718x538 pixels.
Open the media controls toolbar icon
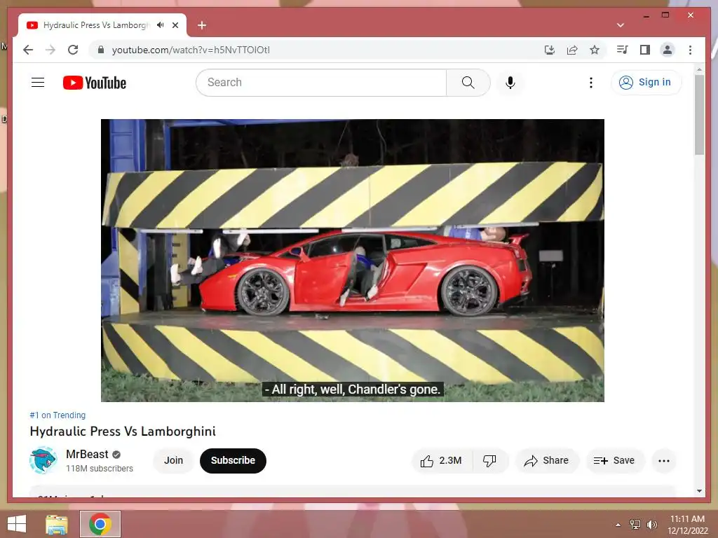(623, 50)
